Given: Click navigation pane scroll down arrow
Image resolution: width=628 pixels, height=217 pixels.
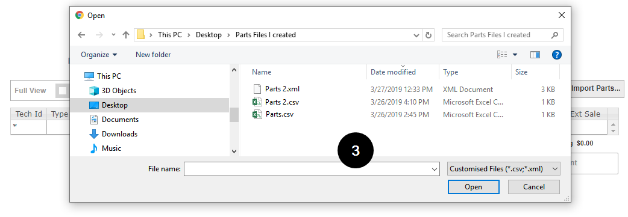Looking at the screenshot, I should (234, 151).
